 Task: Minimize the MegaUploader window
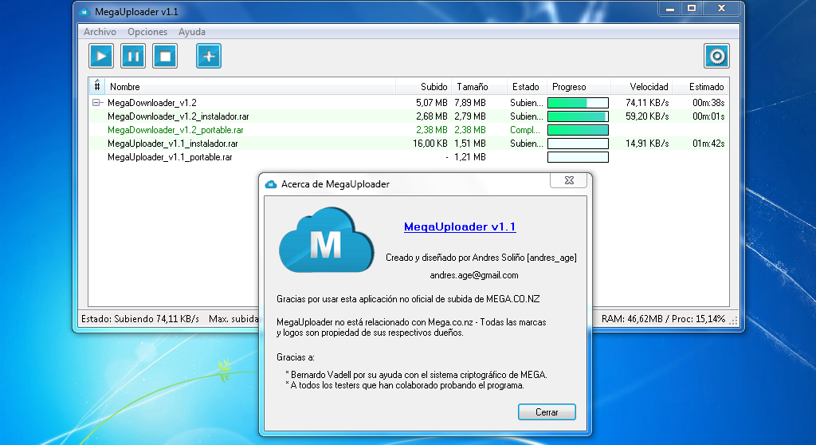669,9
